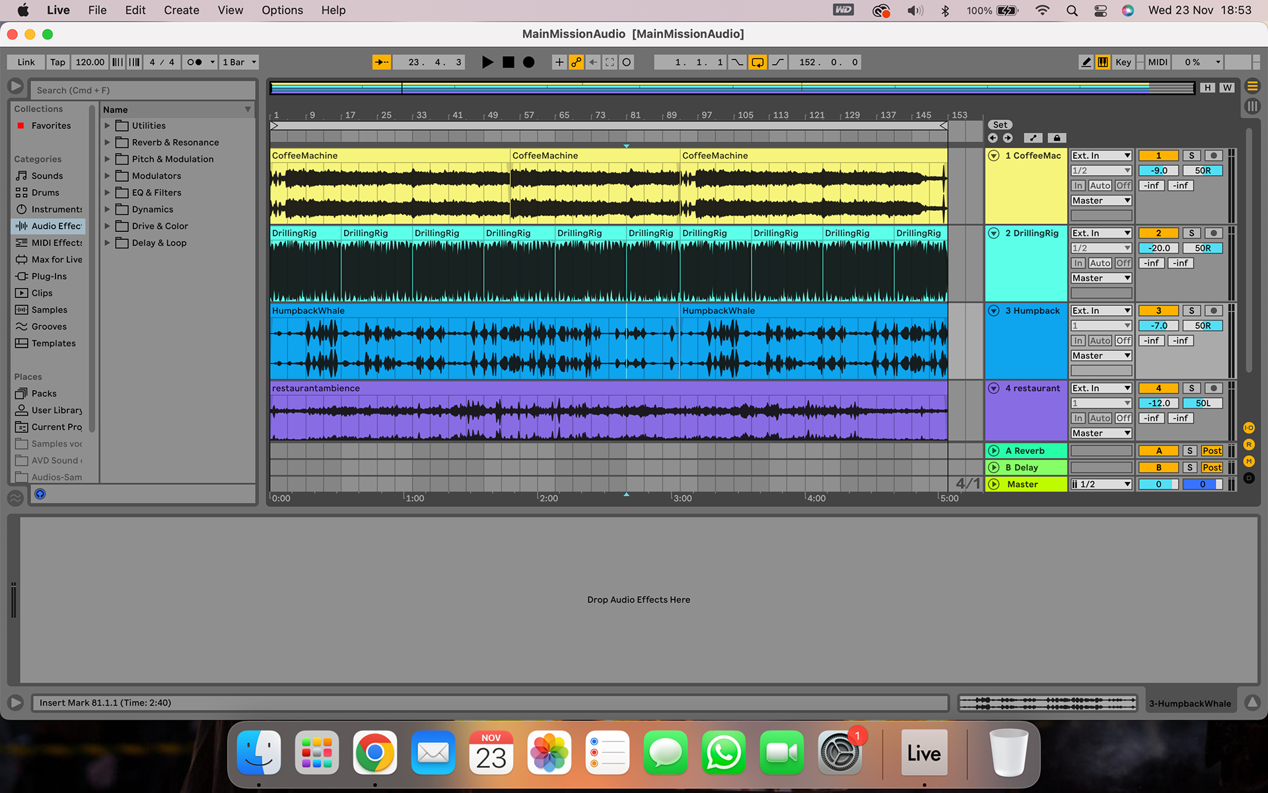Toggle the Automation Mode button

click(x=1033, y=138)
